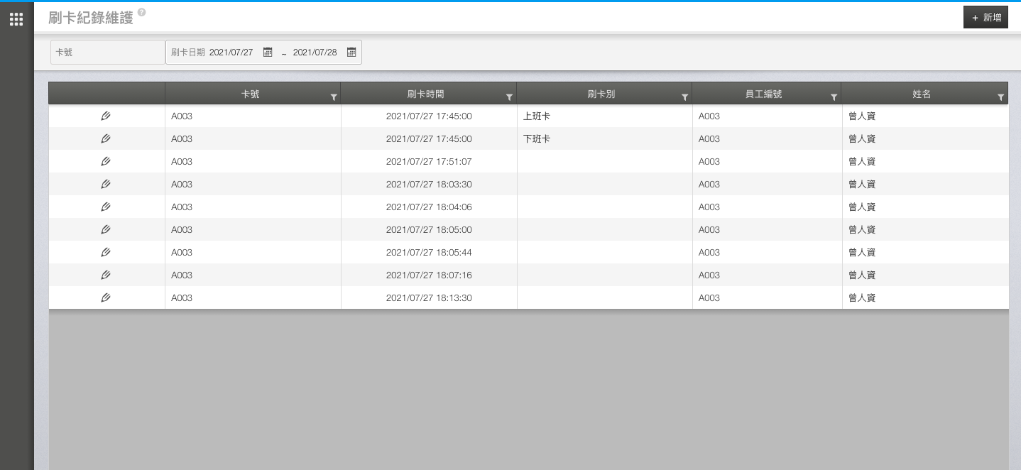Open filter for 卡號 column
Viewport: 1021px width, 470px height.
point(334,97)
